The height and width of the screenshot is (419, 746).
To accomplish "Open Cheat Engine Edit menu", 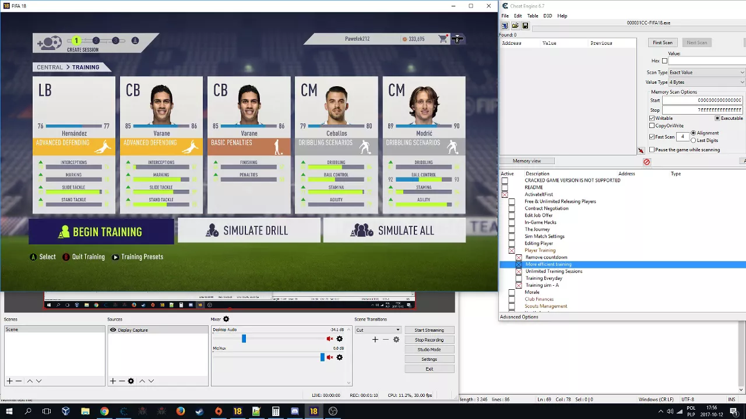I will click(x=518, y=16).
